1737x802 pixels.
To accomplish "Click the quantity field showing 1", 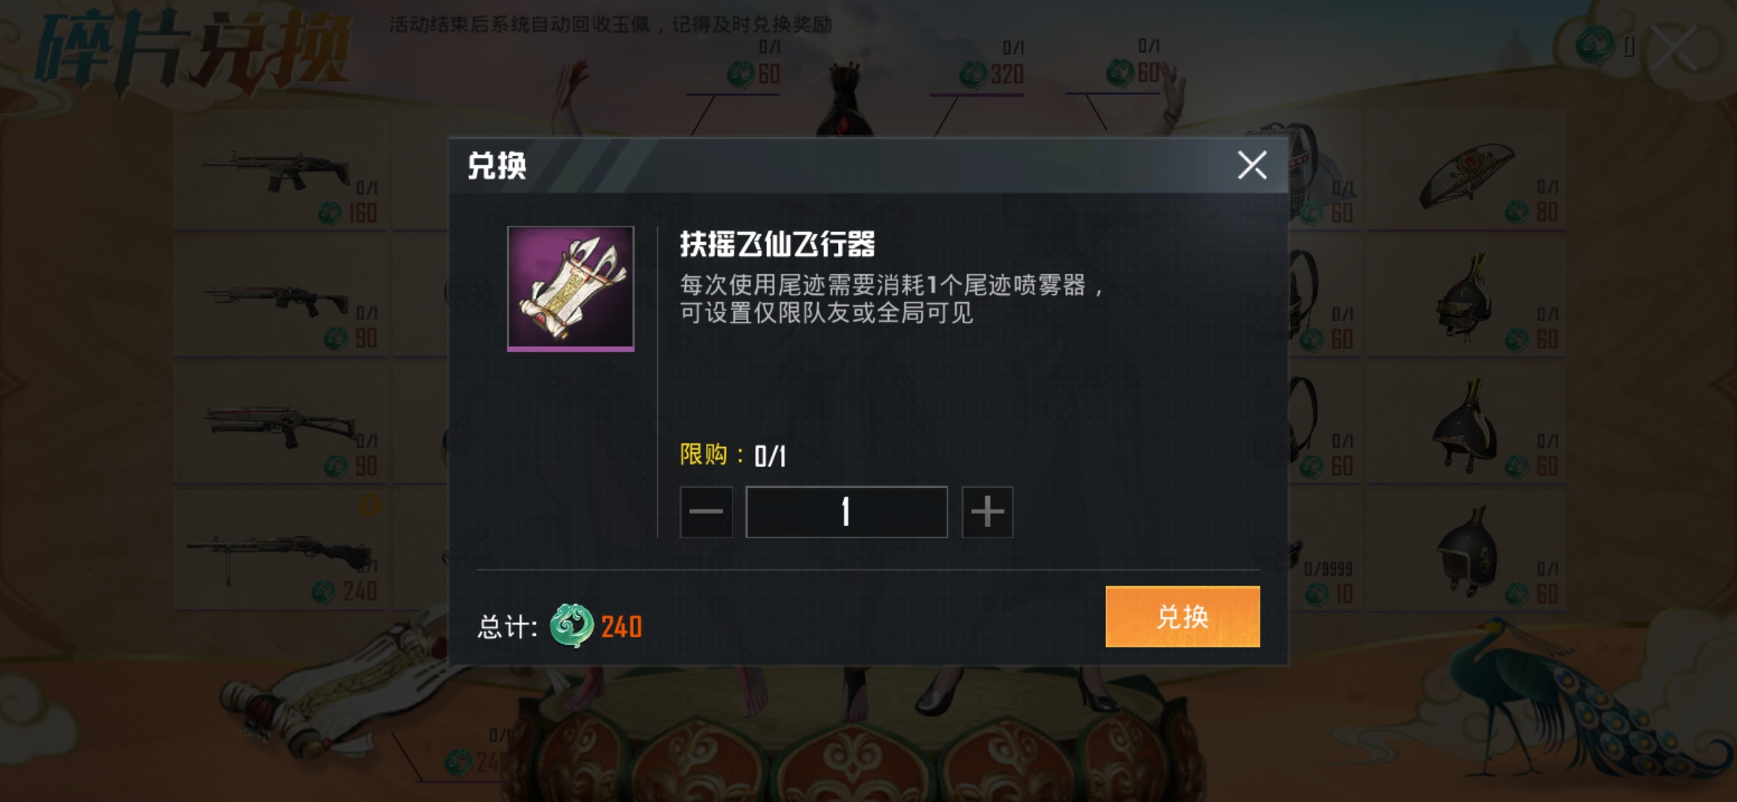I will click(846, 512).
